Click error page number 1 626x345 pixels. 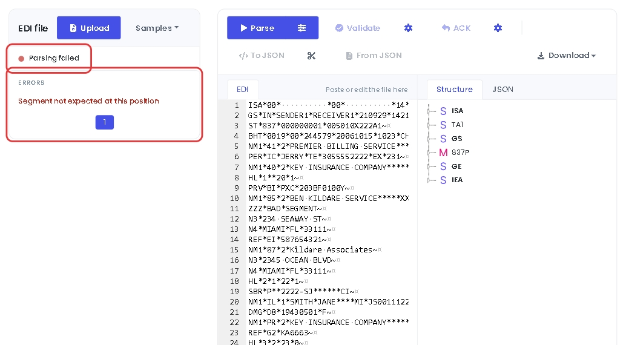[x=105, y=122]
